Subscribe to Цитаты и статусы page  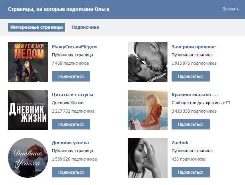tap(71, 124)
